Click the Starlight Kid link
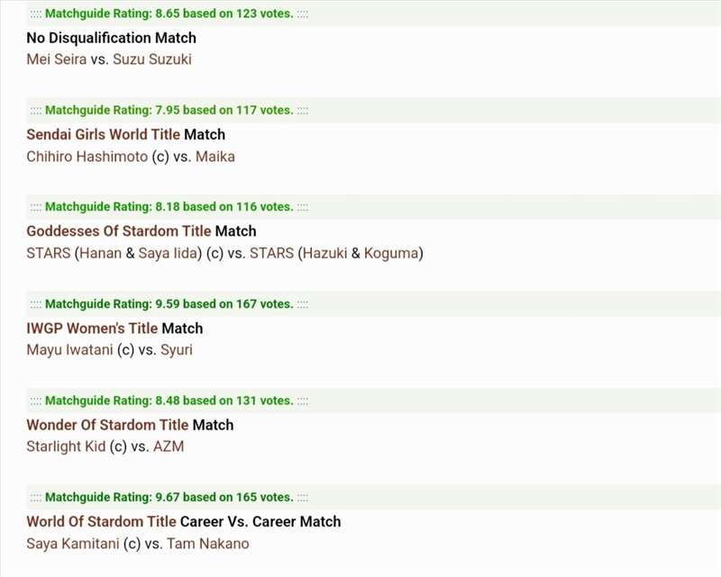721x577 pixels. (66, 446)
